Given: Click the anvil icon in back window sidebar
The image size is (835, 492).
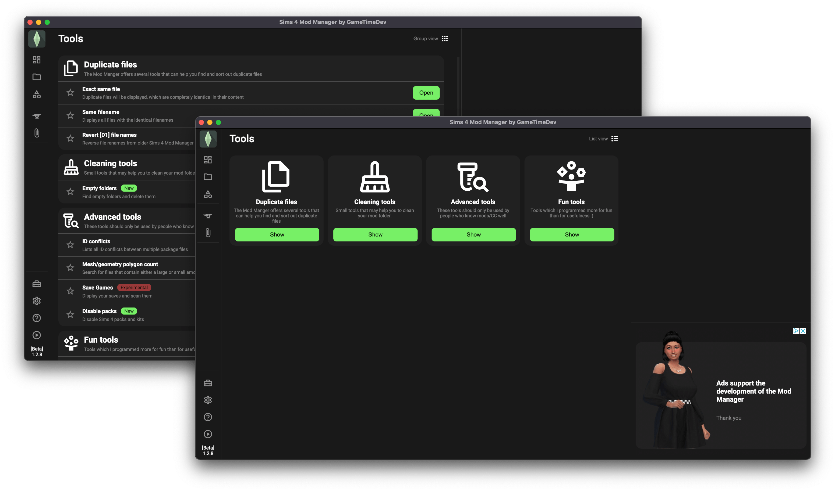Looking at the screenshot, I should coord(37,116).
